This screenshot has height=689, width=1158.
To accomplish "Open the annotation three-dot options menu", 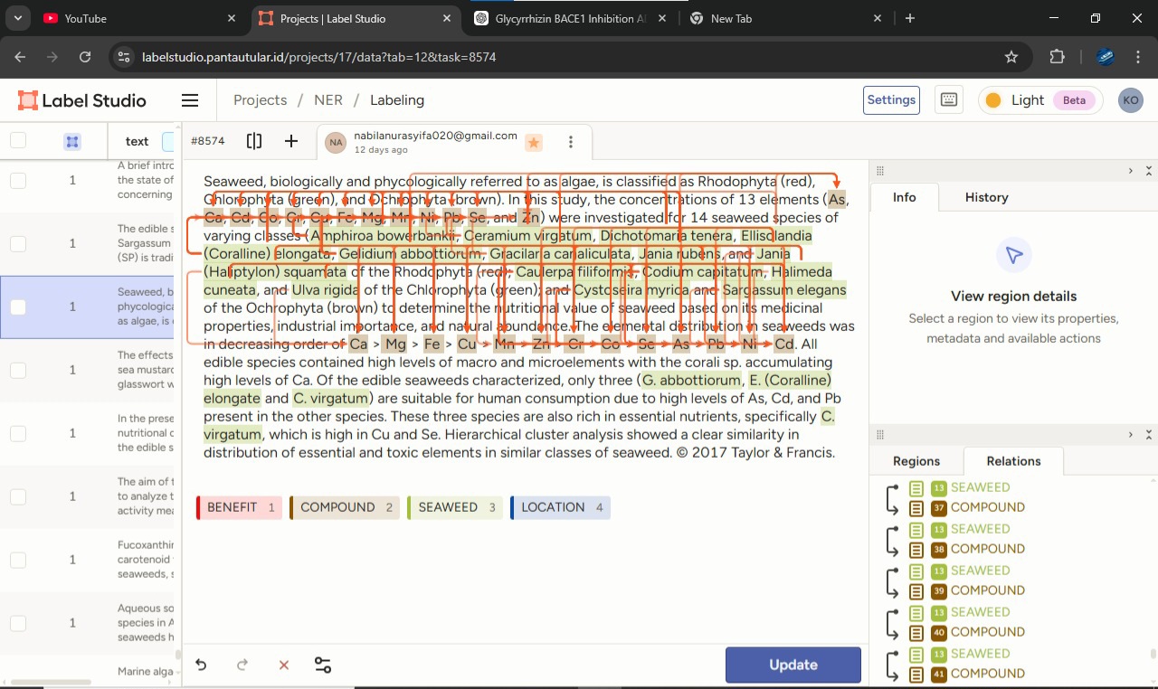I will click(571, 142).
